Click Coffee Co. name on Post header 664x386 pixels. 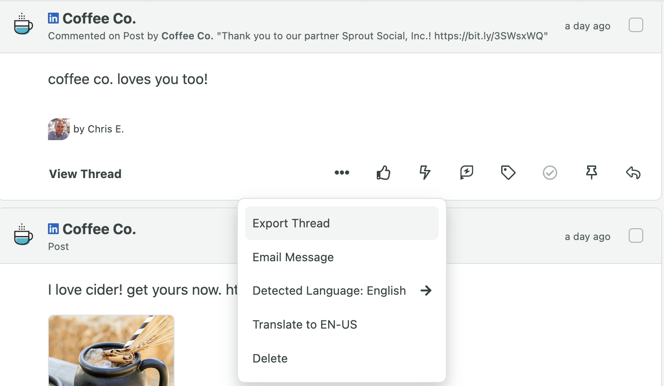pyautogui.click(x=100, y=229)
